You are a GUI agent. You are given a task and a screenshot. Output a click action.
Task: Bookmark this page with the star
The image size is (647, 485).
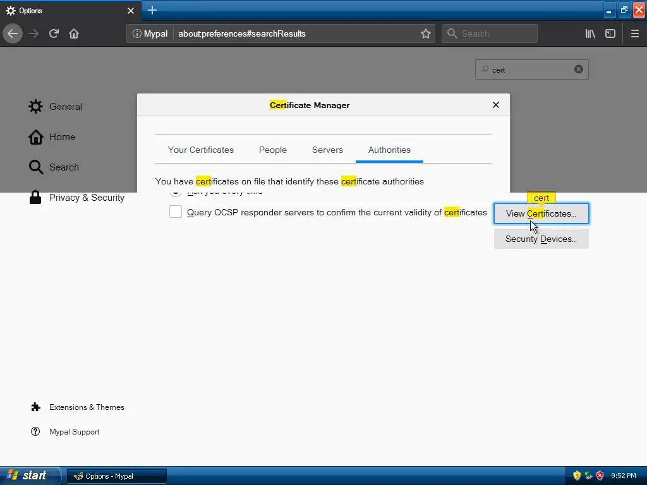point(426,33)
